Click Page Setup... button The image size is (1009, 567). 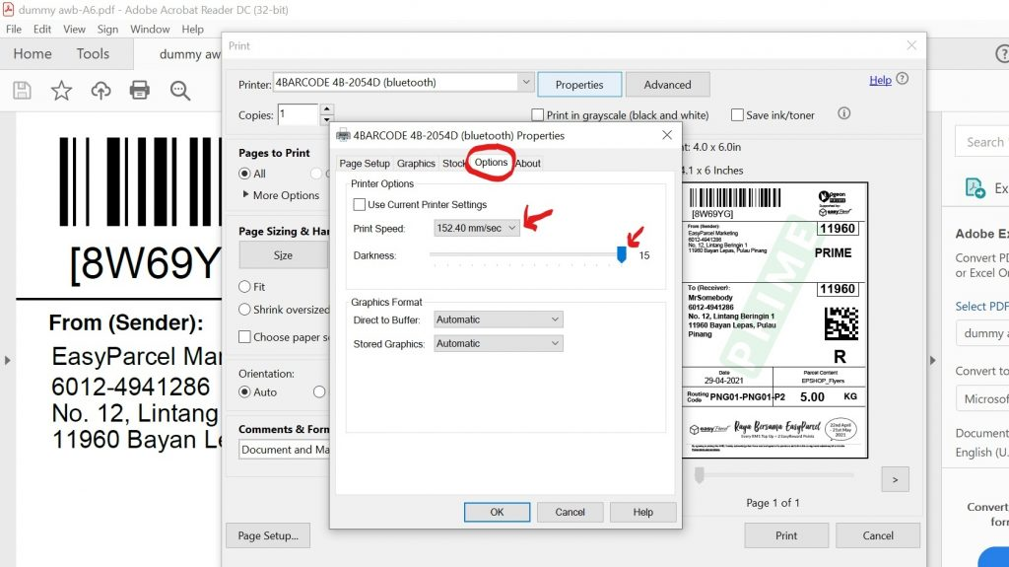pos(268,535)
